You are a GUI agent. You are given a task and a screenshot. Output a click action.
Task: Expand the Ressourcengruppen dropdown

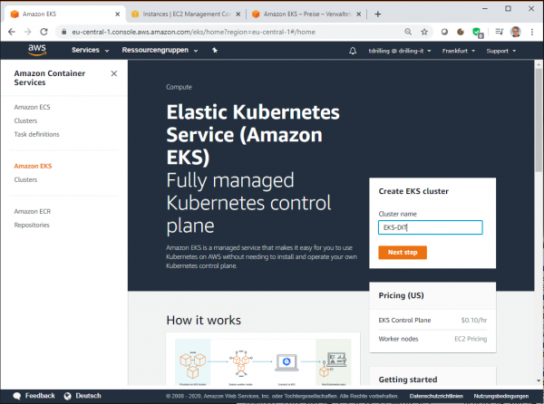[x=160, y=50]
